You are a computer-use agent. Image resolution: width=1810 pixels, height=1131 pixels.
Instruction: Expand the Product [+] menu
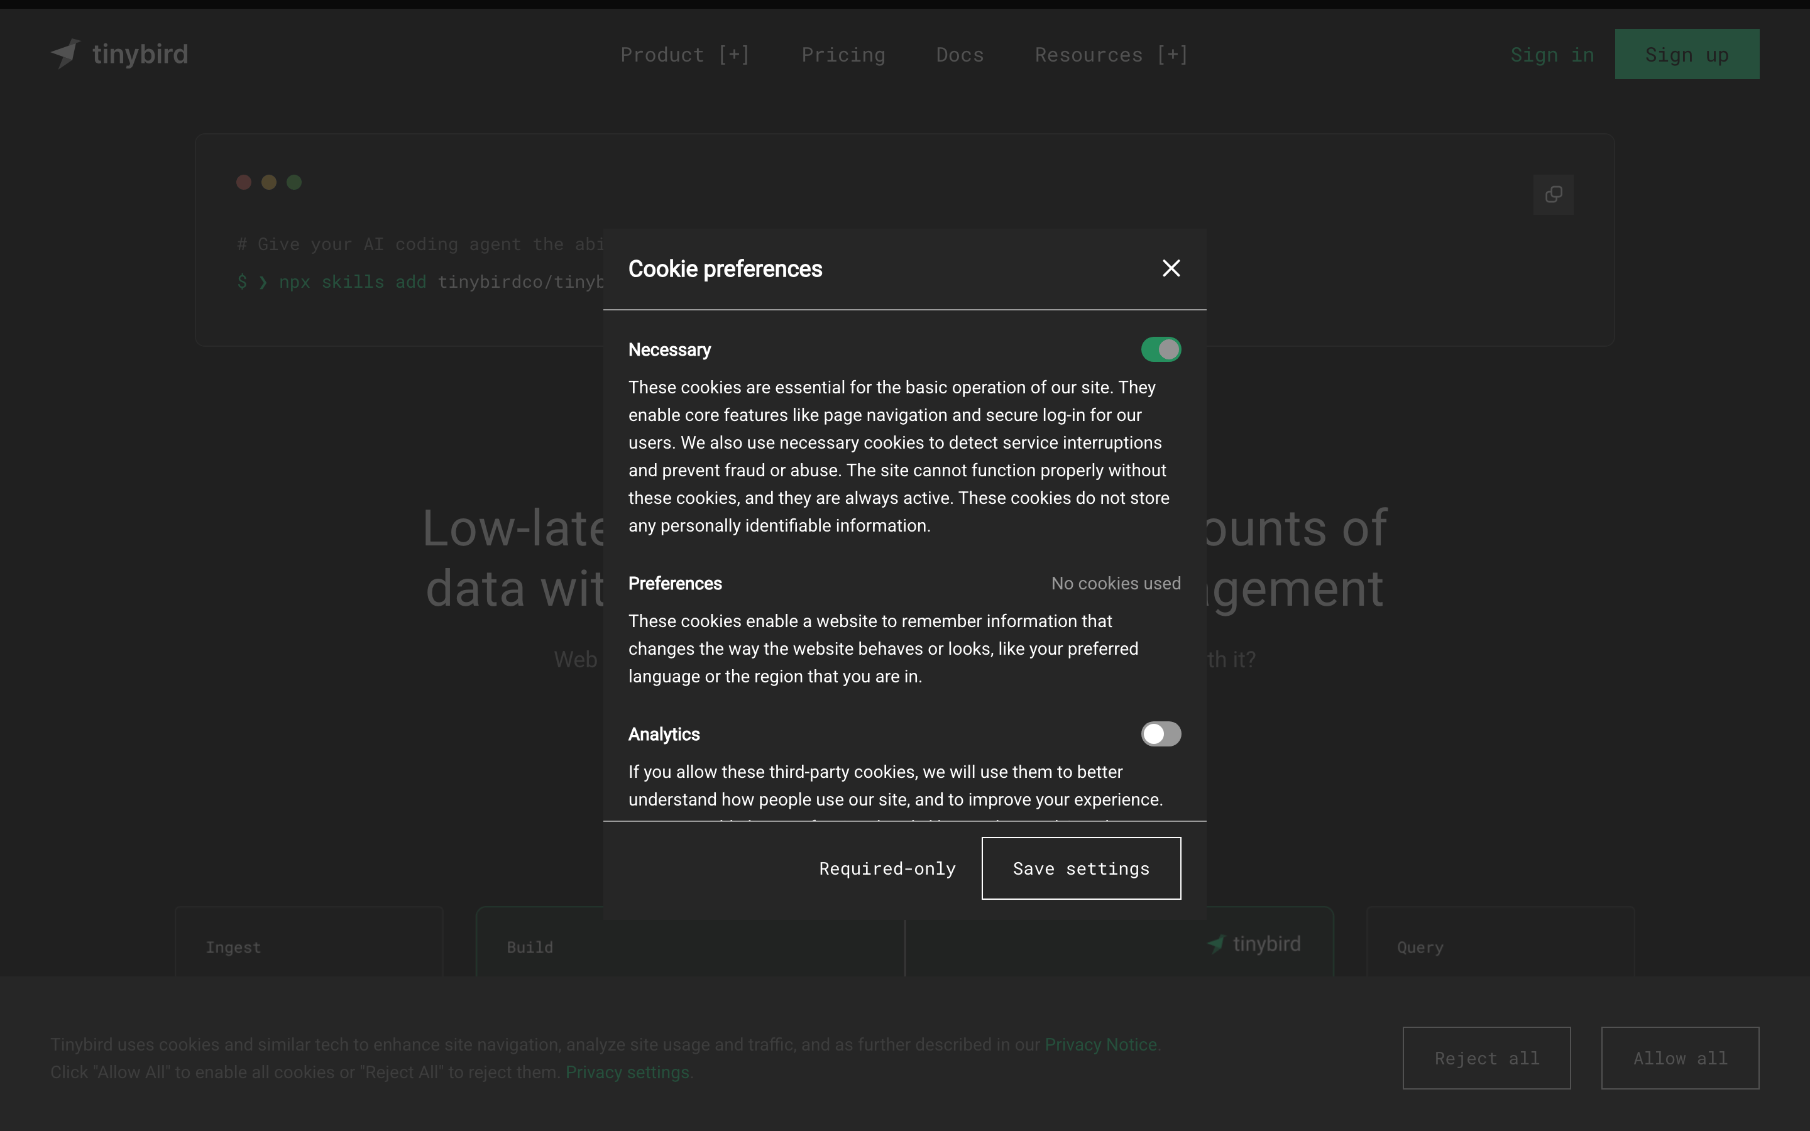tap(684, 55)
